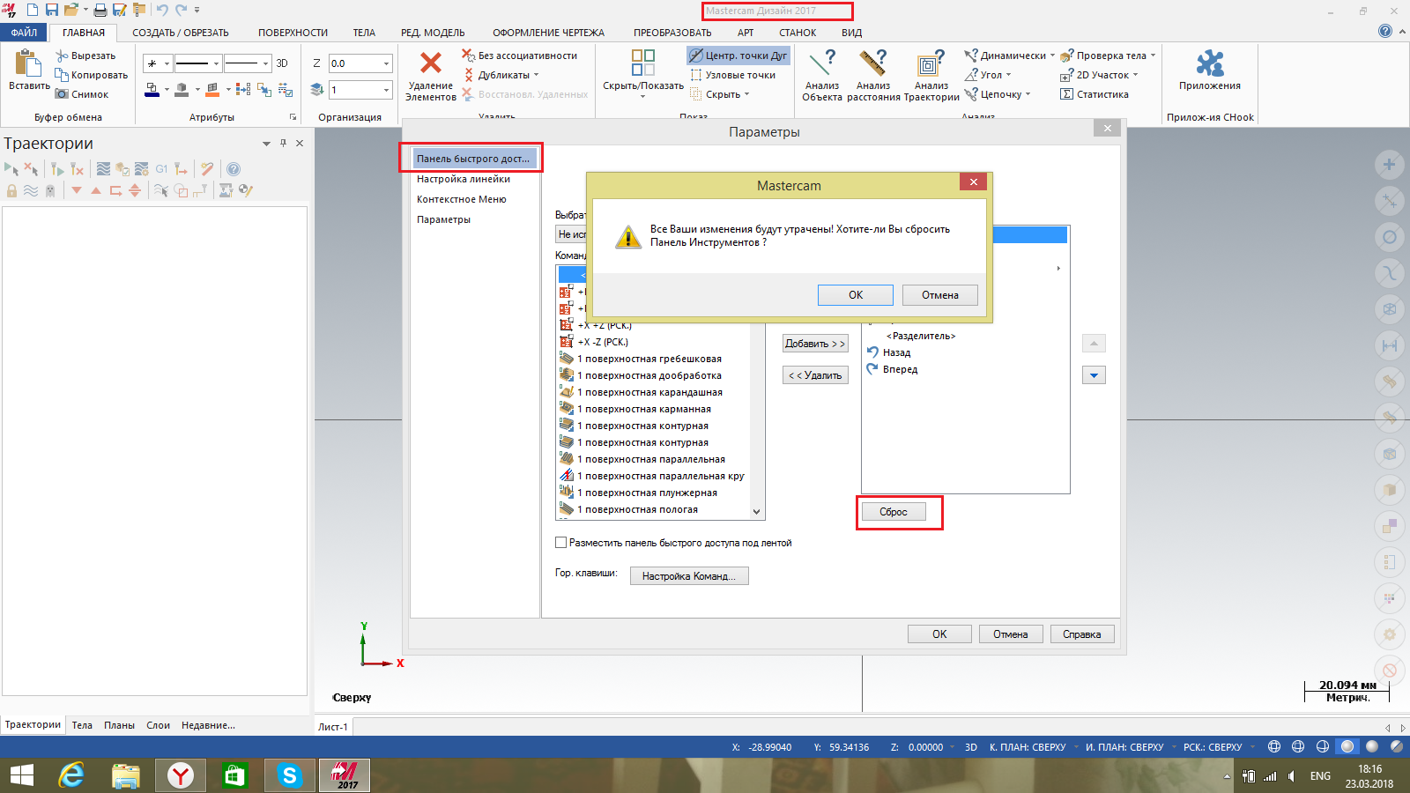Pin the Траектории panel with pushpin icon
This screenshot has height=793, width=1410.
pos(283,143)
